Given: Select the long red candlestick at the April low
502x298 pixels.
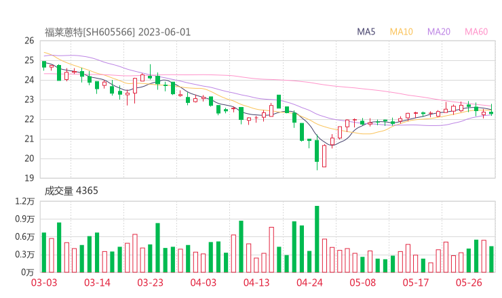Looking at the screenshot, I should [324, 156].
